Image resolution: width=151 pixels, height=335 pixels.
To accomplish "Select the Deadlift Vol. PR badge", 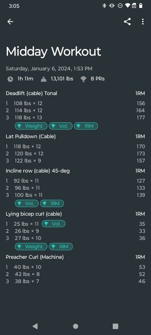I will click(61, 126).
